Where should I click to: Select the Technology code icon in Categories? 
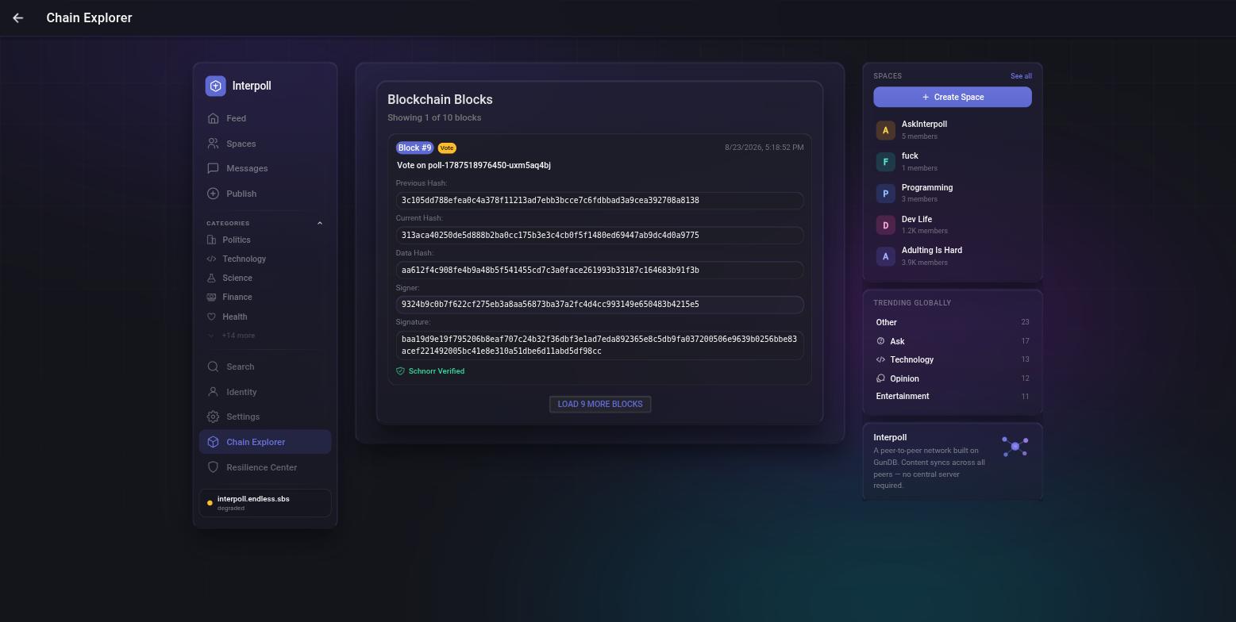pos(211,259)
